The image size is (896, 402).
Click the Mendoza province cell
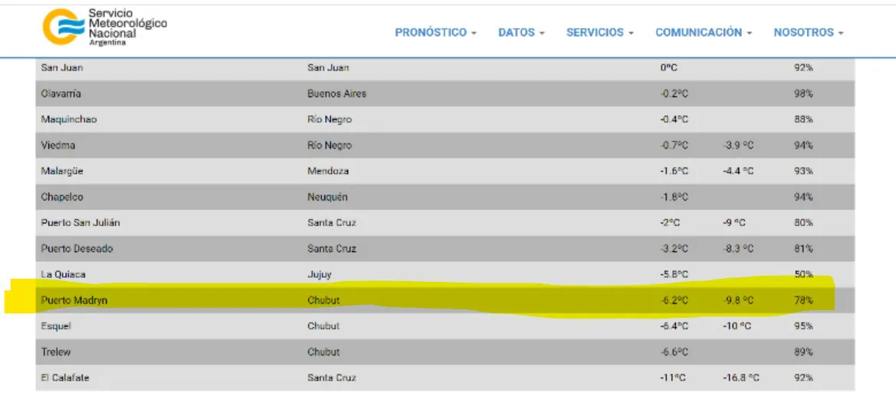point(328,172)
